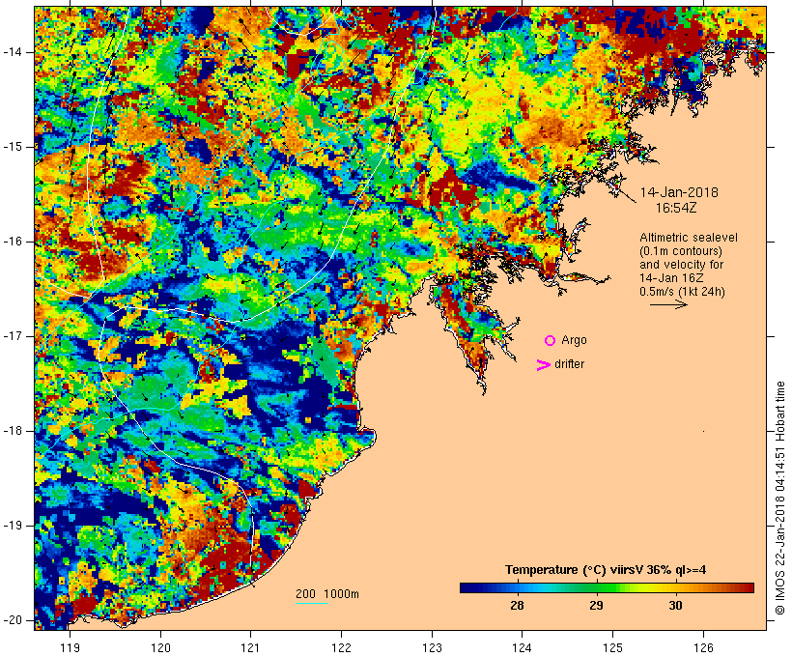Screen dimensions: 792x657
Task: Click the latitude '-20' axis label
Action: coord(13,620)
